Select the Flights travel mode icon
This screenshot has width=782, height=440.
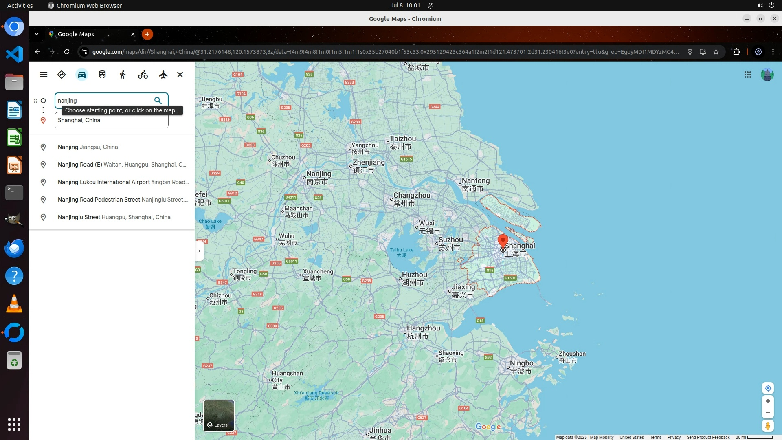pos(163,75)
